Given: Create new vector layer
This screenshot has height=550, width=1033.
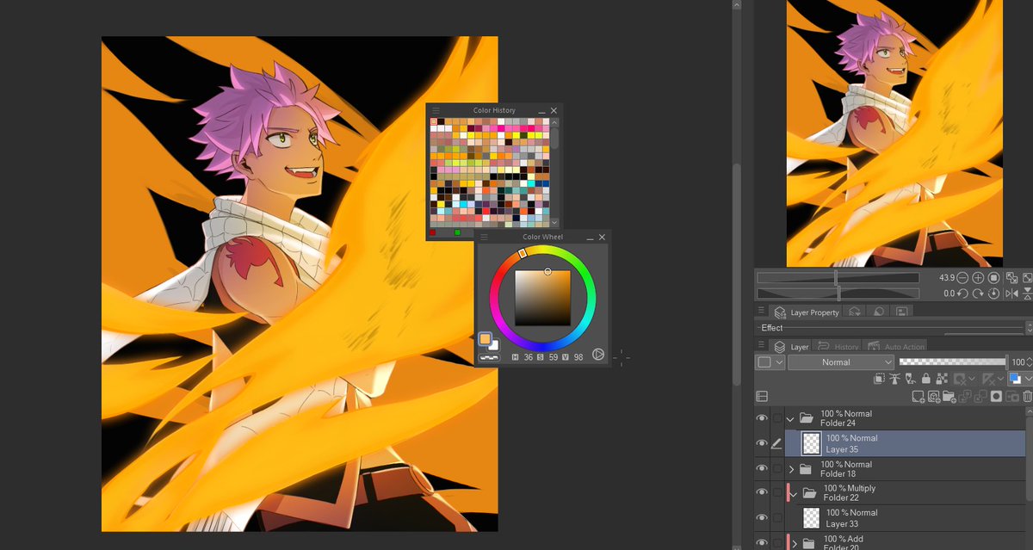Looking at the screenshot, I should (x=934, y=396).
